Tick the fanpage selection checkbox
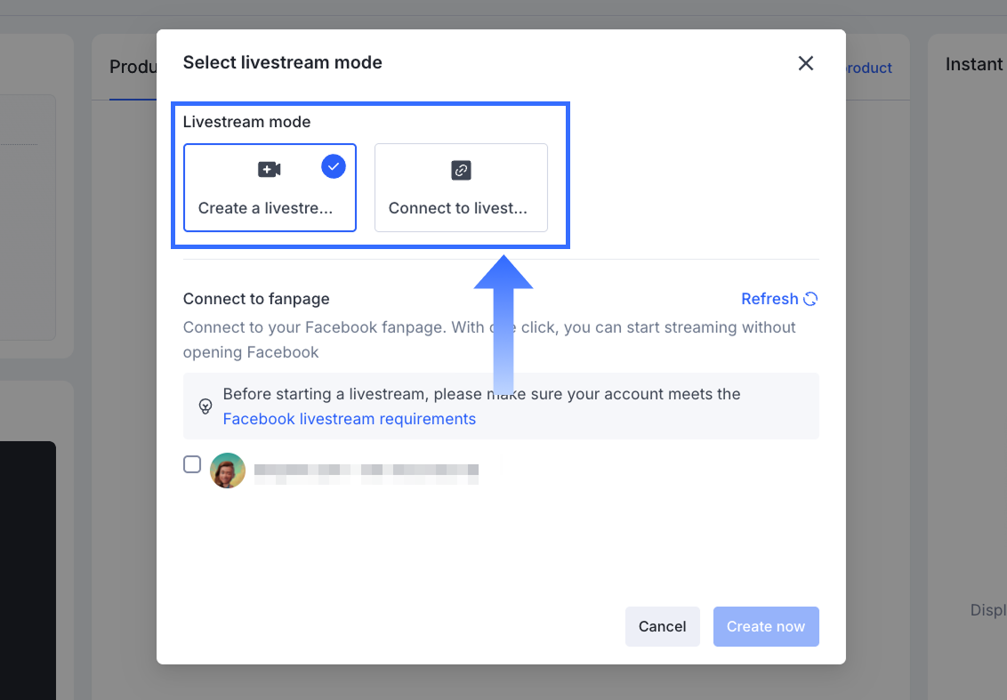The image size is (1007, 700). tap(192, 464)
